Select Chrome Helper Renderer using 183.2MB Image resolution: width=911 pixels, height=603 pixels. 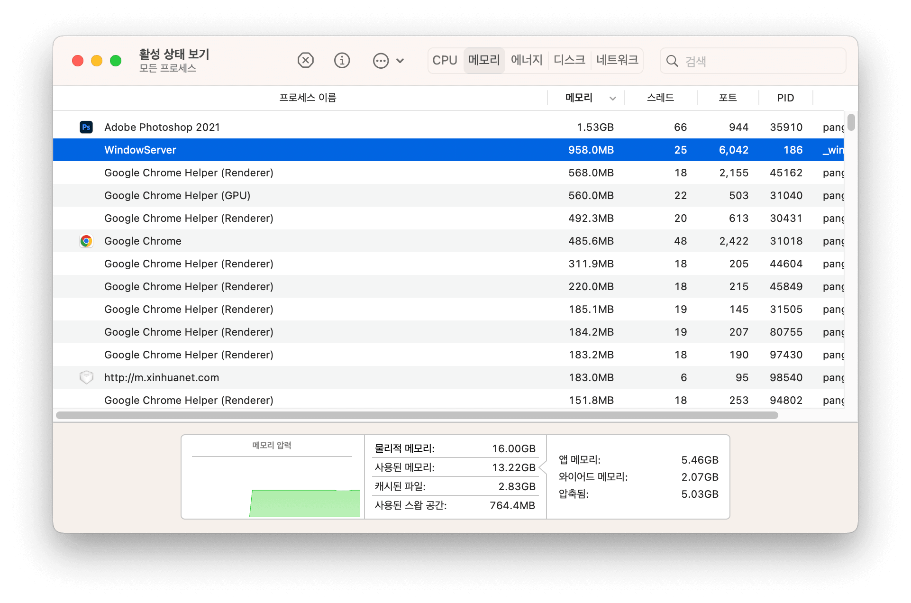tap(448, 355)
